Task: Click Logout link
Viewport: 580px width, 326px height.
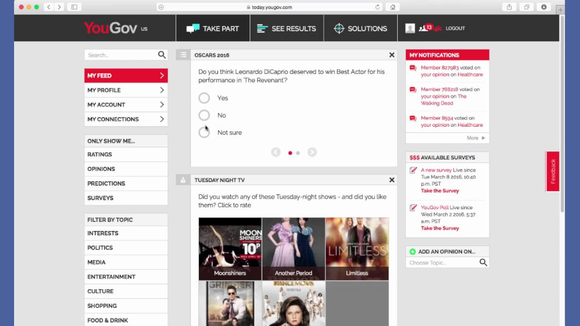Action: (455, 28)
